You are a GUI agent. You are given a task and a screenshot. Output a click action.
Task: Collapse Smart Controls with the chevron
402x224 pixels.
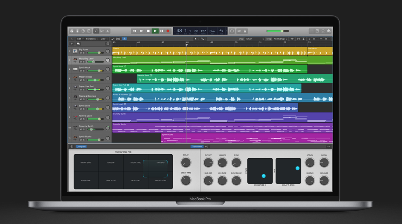click(329, 146)
